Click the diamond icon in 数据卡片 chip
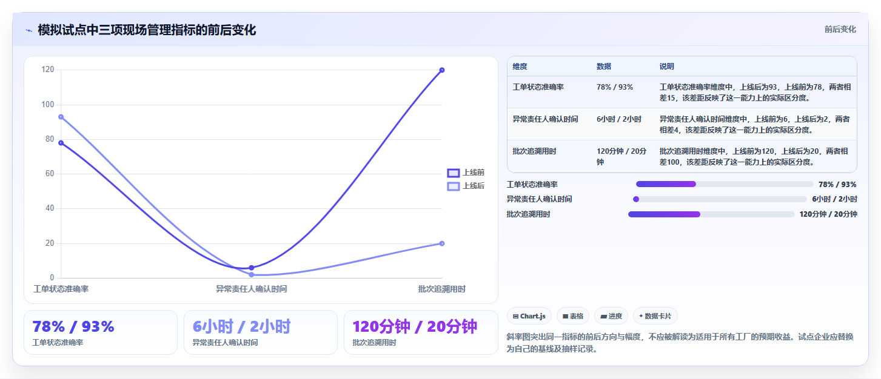The image size is (881, 379). tap(641, 316)
